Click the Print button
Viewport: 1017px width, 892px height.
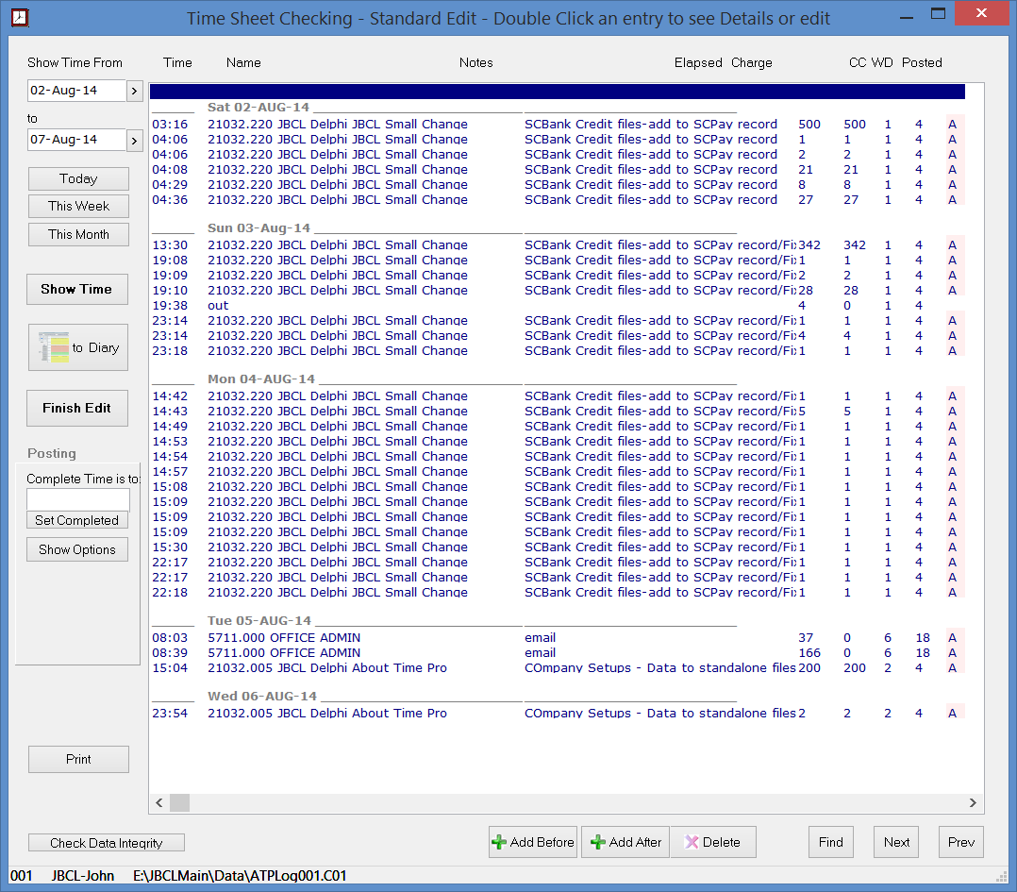pos(78,759)
